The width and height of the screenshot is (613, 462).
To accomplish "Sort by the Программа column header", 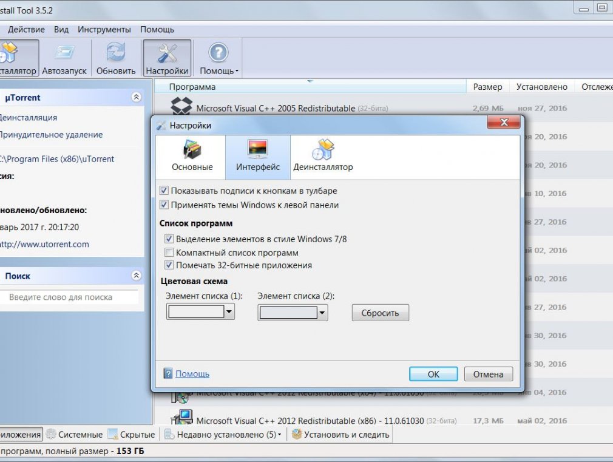I will [x=310, y=87].
